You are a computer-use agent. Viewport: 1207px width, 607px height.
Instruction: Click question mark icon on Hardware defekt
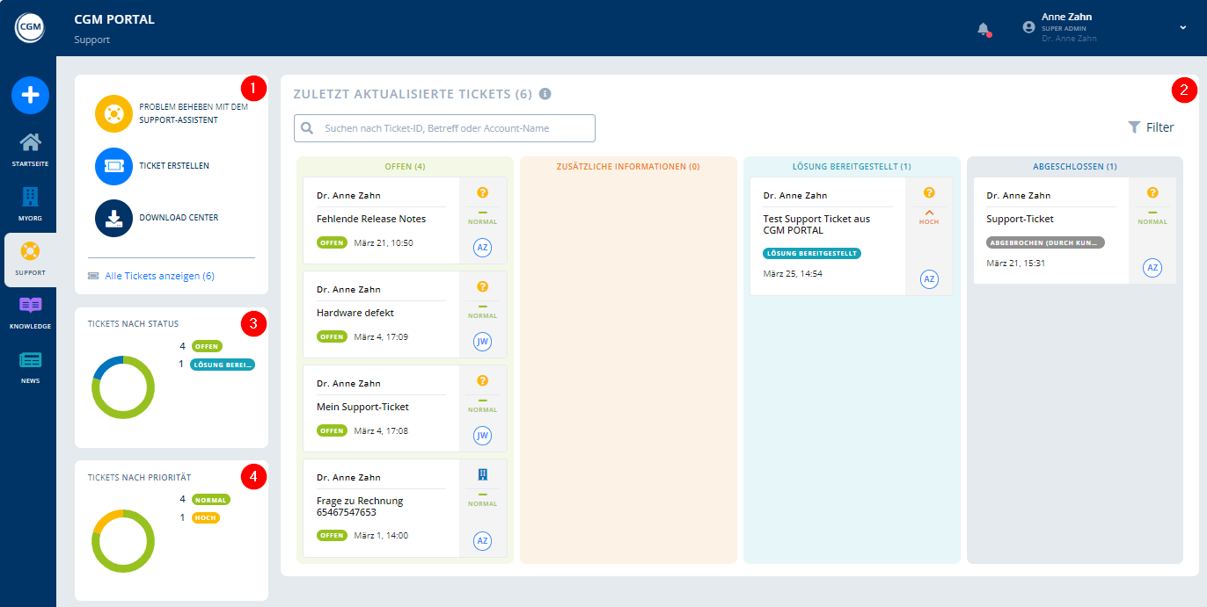[x=482, y=286]
